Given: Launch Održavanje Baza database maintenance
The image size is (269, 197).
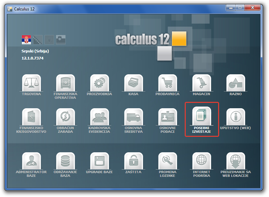Looking at the screenshot, I should point(65,161).
